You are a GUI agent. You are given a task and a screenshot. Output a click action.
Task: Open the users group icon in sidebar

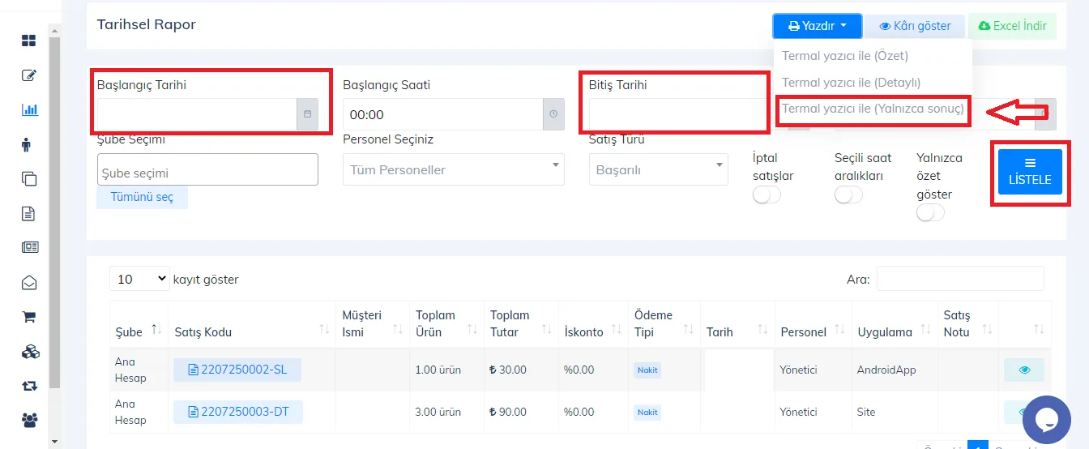pos(30,421)
